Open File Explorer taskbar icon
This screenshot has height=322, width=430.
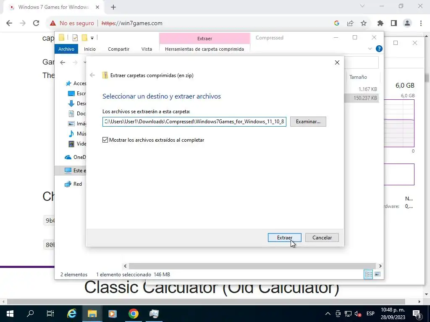(x=92, y=314)
